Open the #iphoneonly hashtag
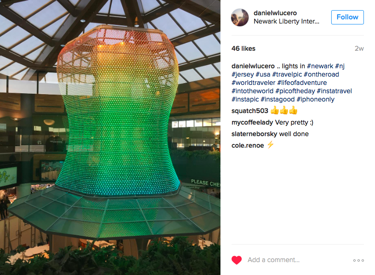 (315, 99)
